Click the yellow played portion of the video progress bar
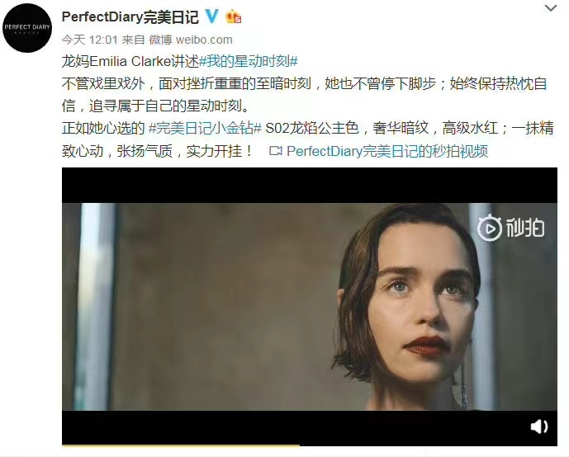Viewport: 569px width, 457px height. (181, 445)
